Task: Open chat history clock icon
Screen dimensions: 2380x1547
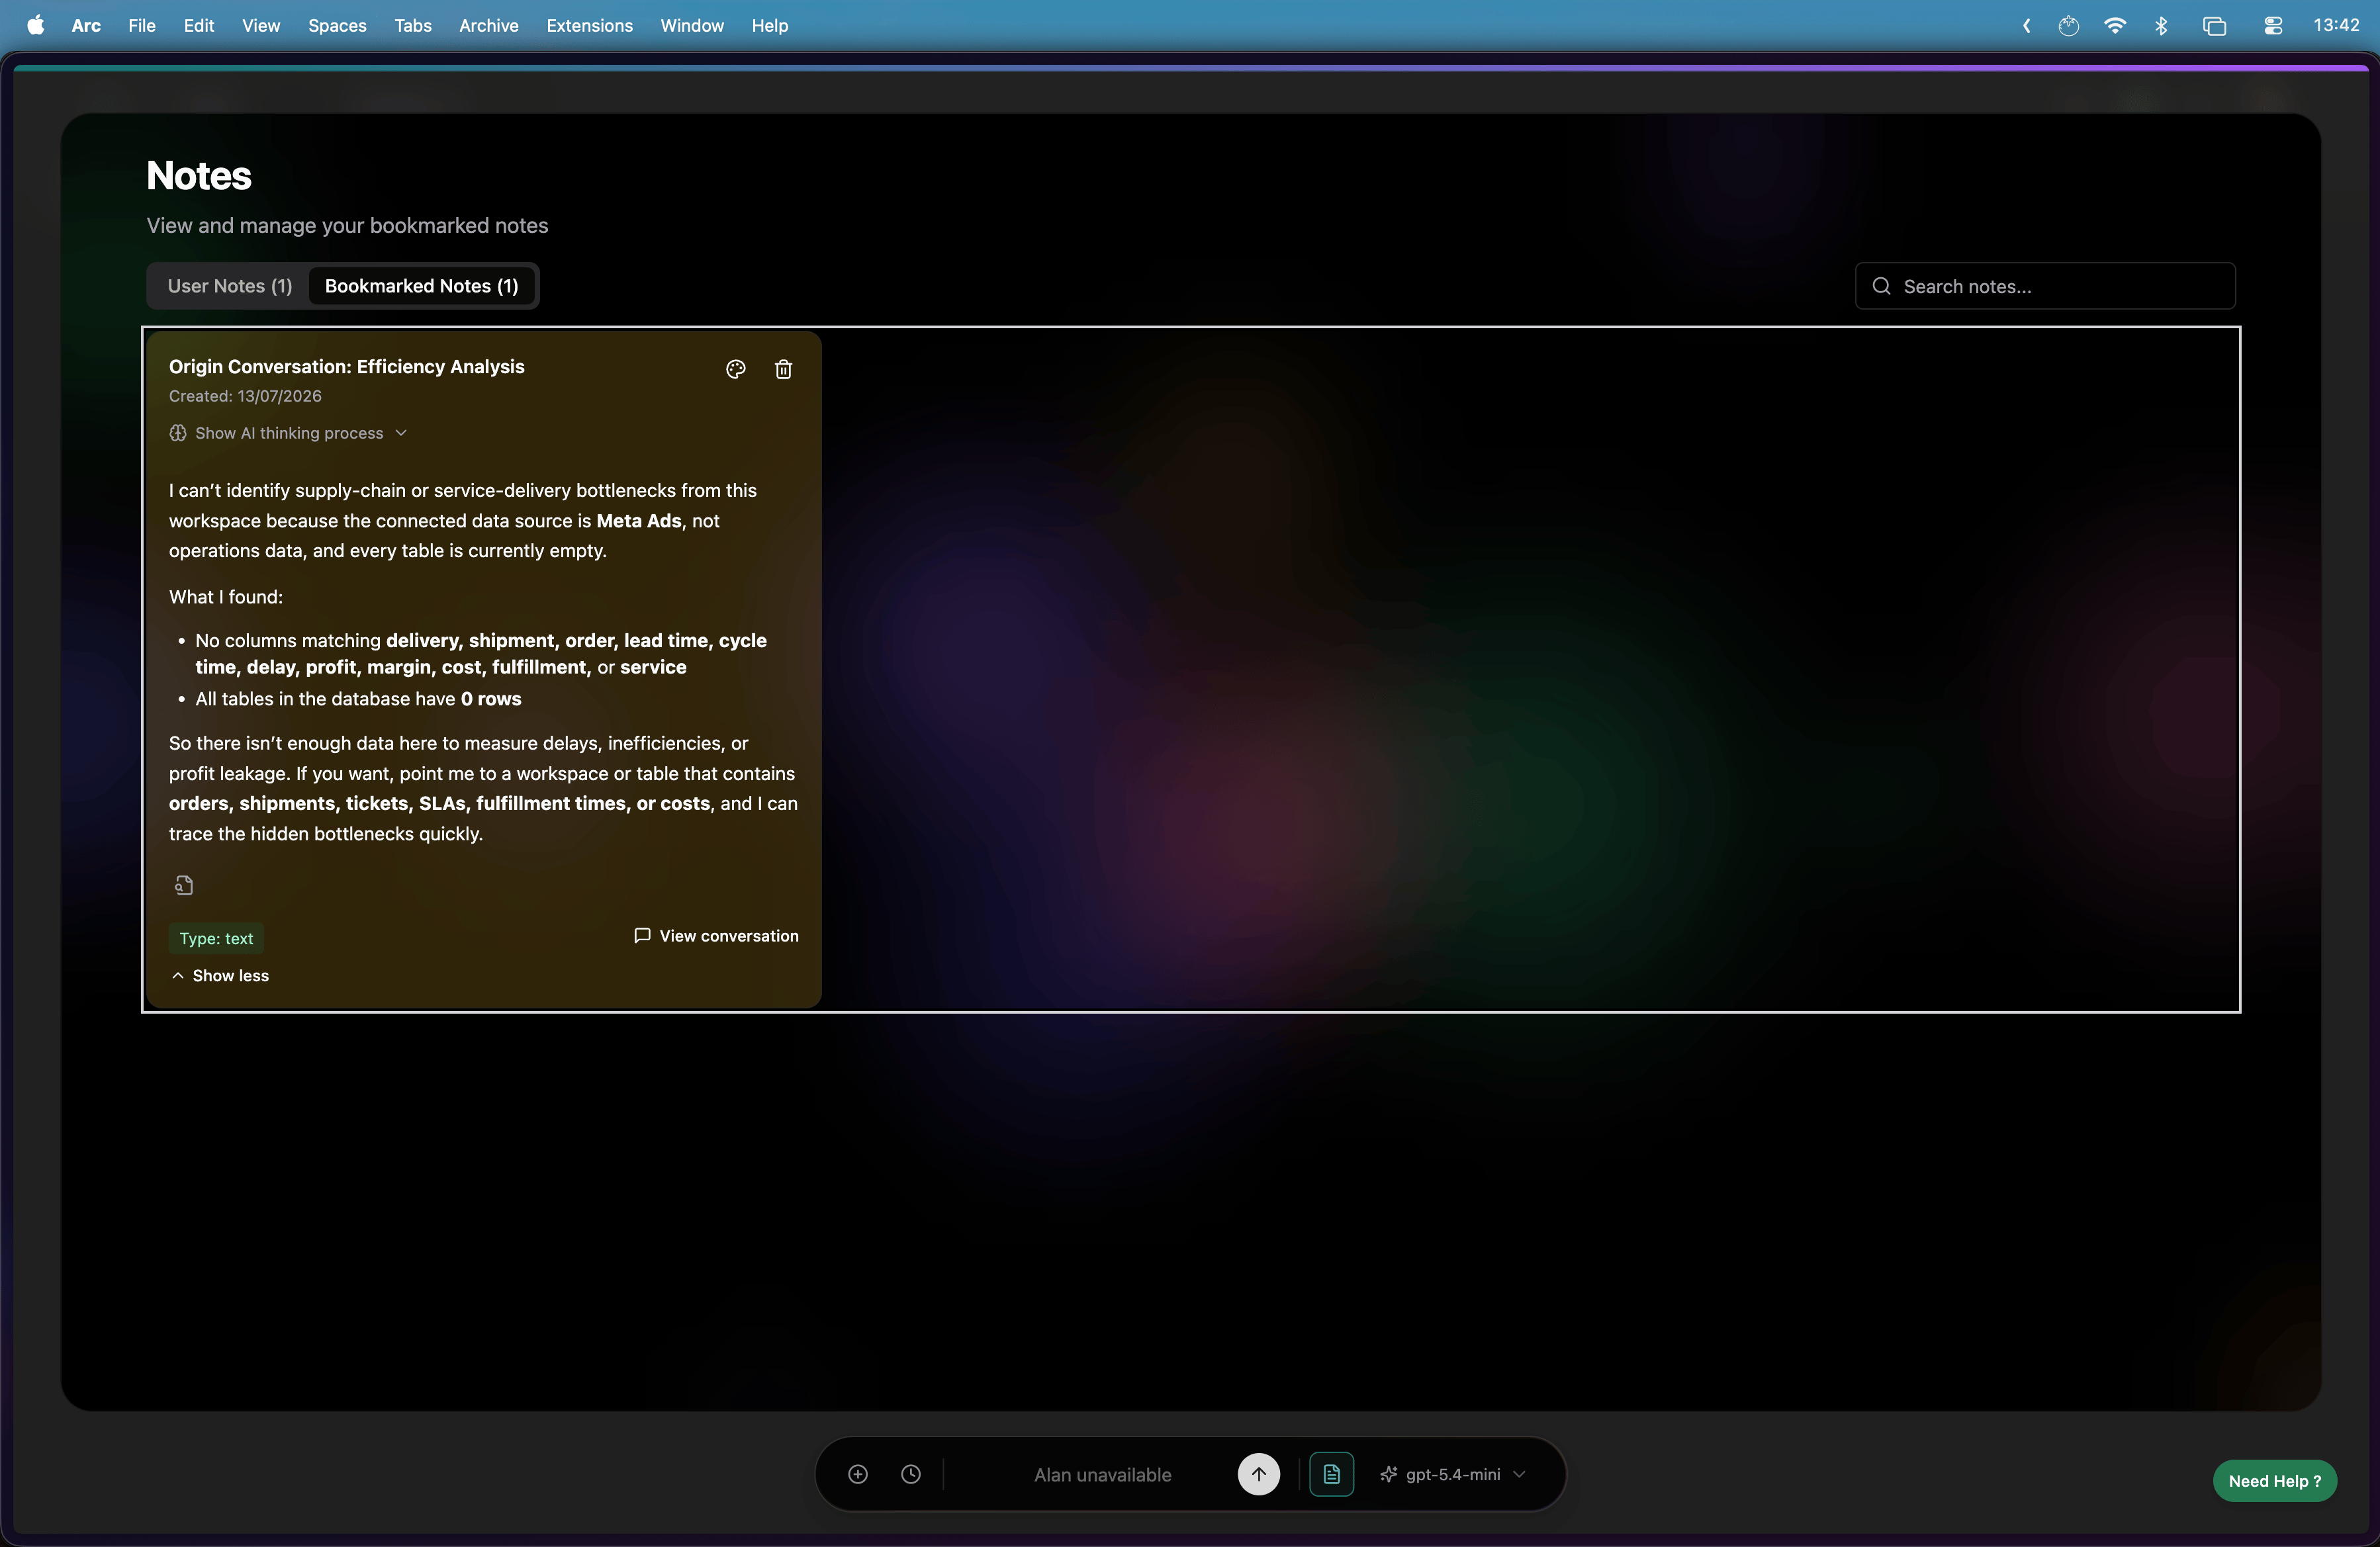Action: coord(910,1474)
